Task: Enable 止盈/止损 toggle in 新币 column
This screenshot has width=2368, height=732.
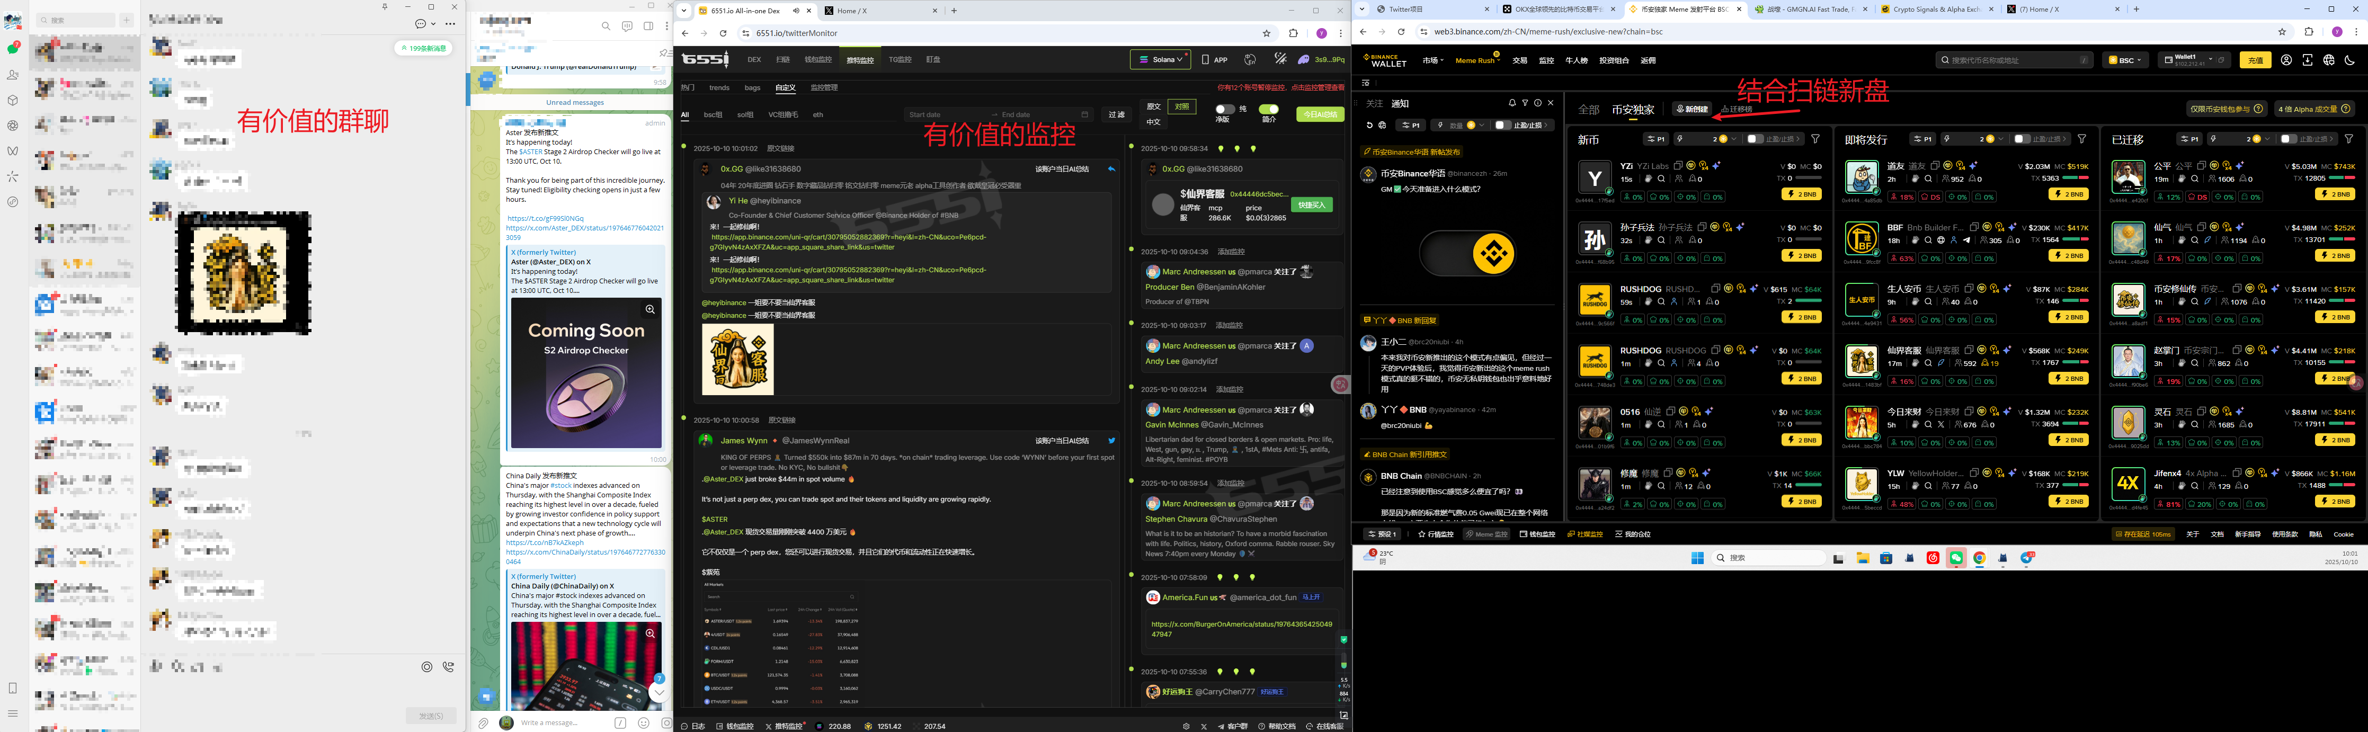Action: coord(1755,139)
